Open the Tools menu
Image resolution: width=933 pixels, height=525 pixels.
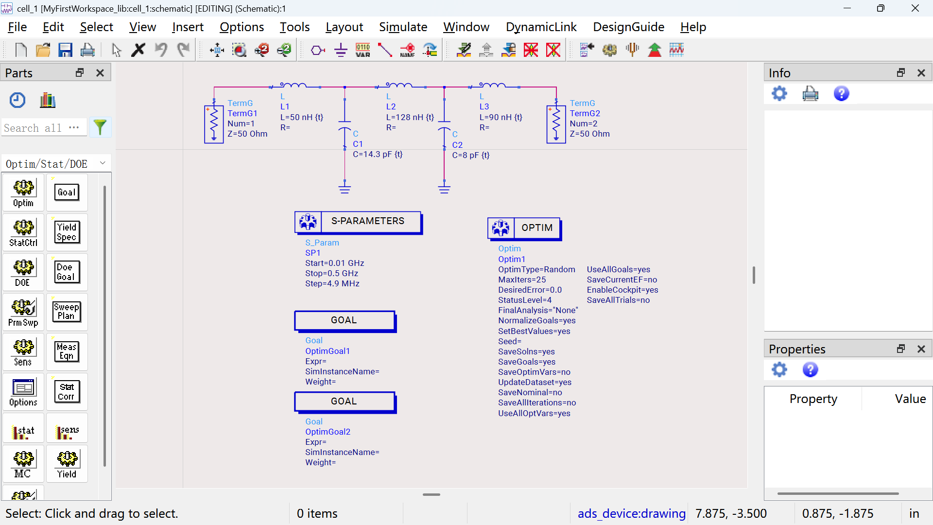click(294, 27)
